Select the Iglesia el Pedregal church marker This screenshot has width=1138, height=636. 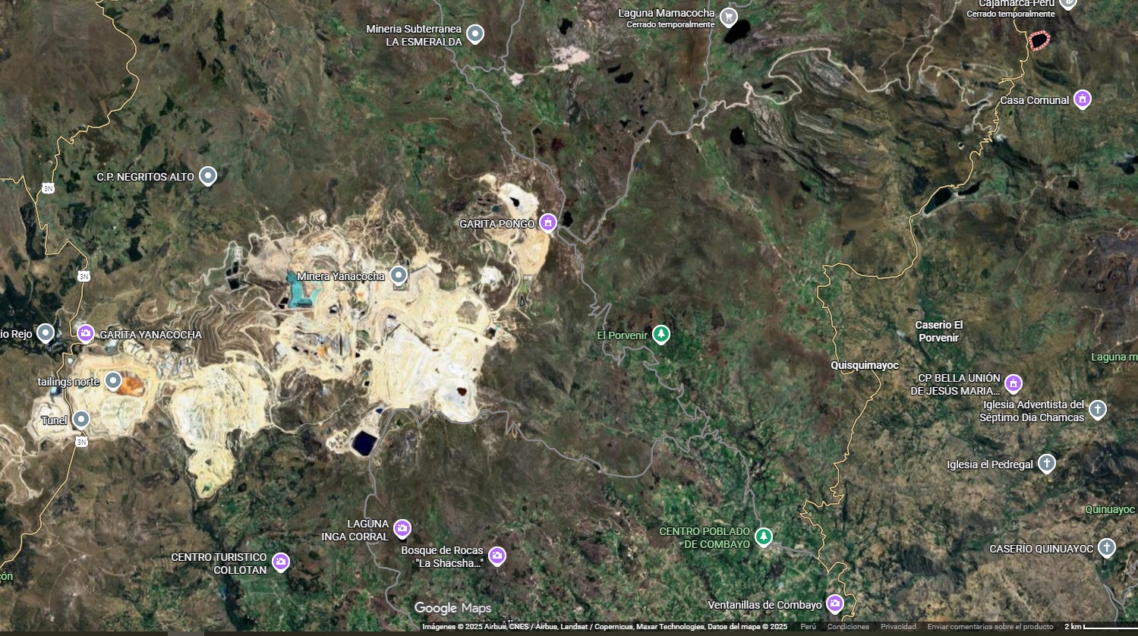[1047, 464]
